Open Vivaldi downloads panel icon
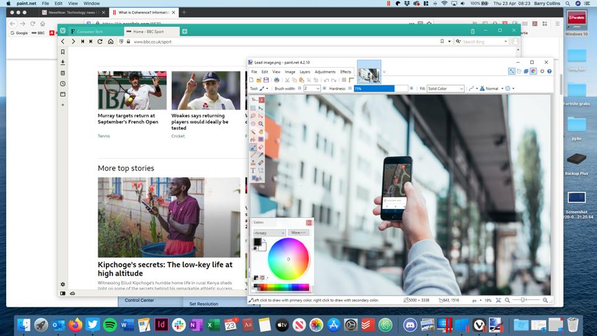Screen dimensions: 597x336 coord(63,62)
